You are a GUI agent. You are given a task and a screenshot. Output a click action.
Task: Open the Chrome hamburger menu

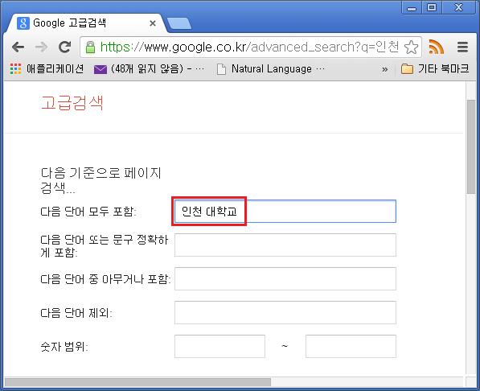click(462, 47)
